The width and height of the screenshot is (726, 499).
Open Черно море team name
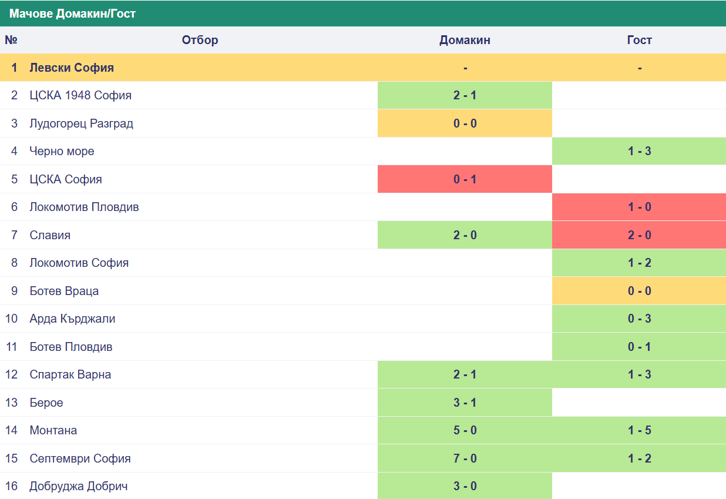[x=62, y=151]
